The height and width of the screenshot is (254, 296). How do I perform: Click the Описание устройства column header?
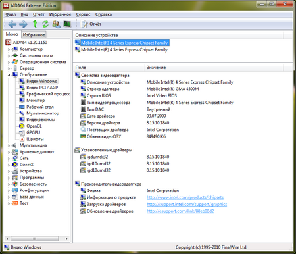(178, 35)
